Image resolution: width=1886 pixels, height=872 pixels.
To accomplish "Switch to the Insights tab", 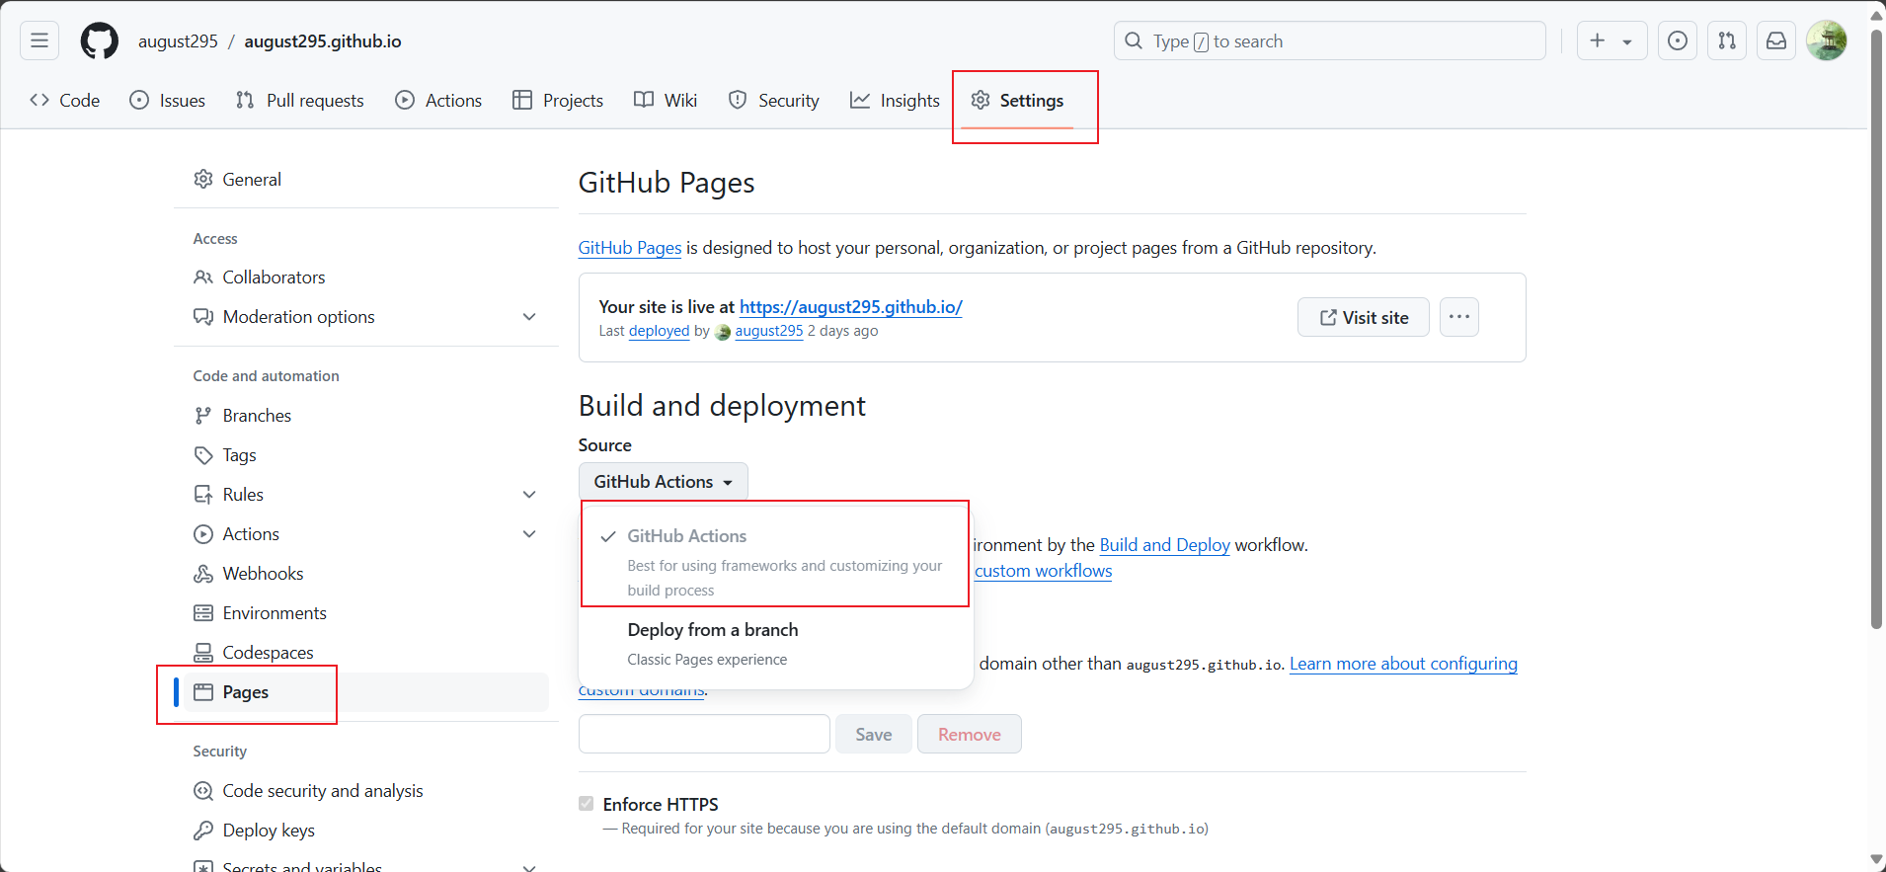I will (895, 101).
